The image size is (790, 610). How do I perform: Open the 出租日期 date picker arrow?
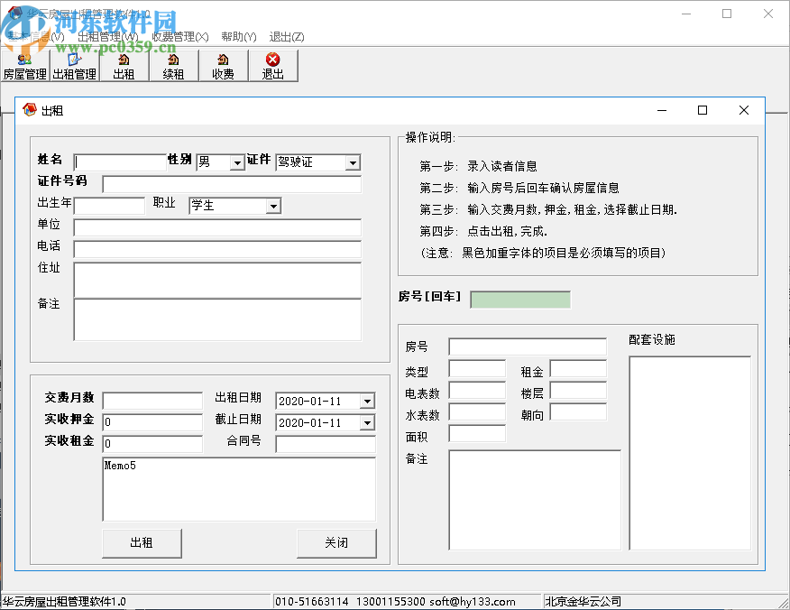point(367,402)
